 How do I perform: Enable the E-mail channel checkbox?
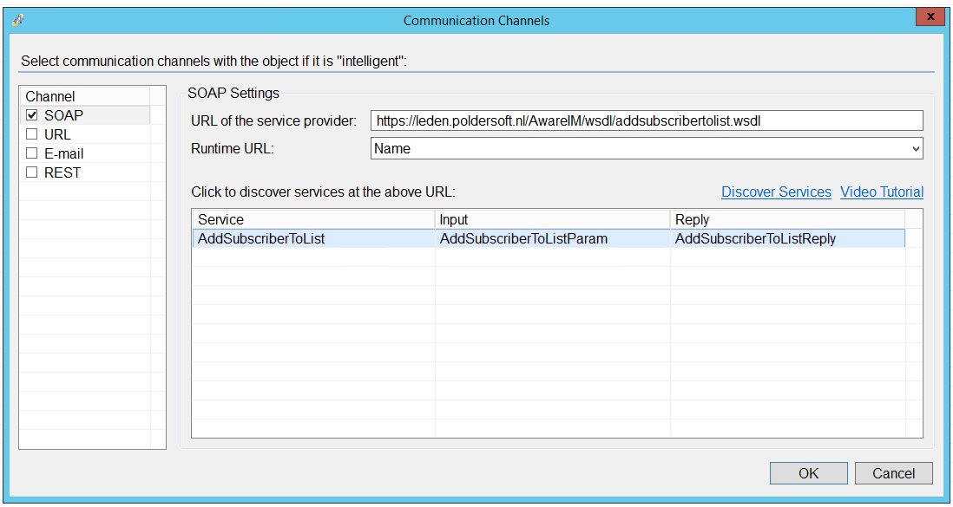31,153
